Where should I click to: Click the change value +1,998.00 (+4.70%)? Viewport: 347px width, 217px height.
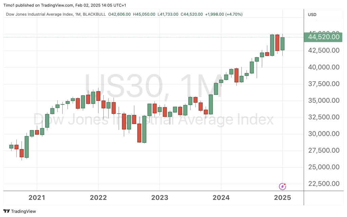(224, 14)
